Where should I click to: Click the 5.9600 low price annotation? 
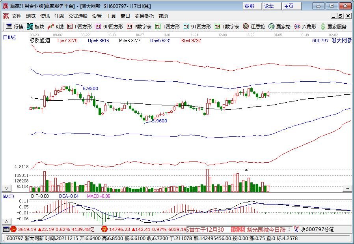click(x=159, y=121)
